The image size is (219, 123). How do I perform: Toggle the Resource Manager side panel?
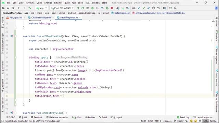2,43
